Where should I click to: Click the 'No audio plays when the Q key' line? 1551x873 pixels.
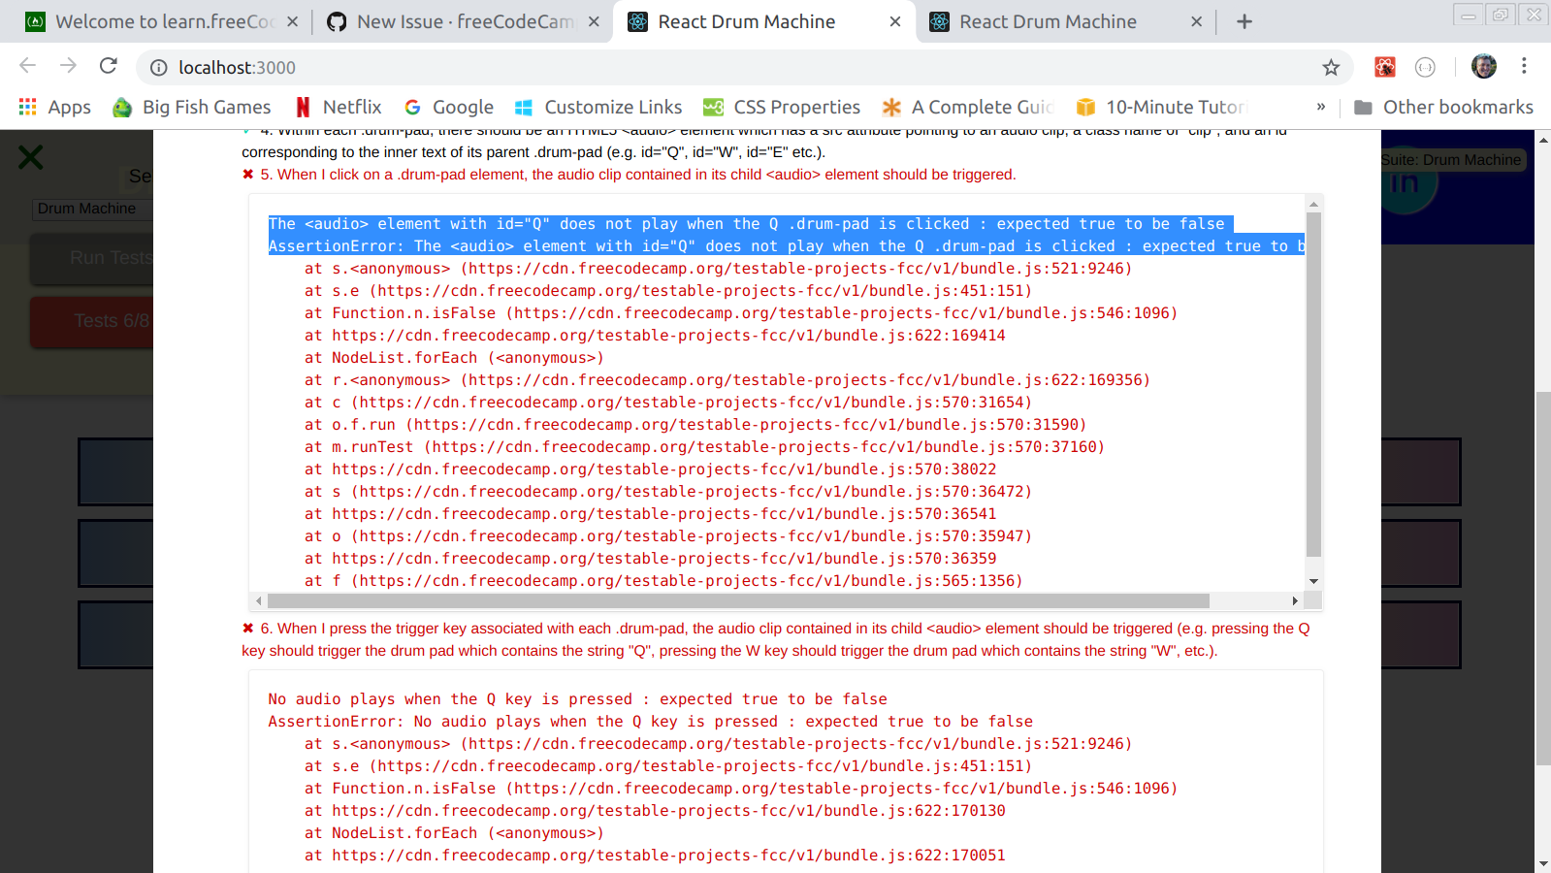(577, 699)
